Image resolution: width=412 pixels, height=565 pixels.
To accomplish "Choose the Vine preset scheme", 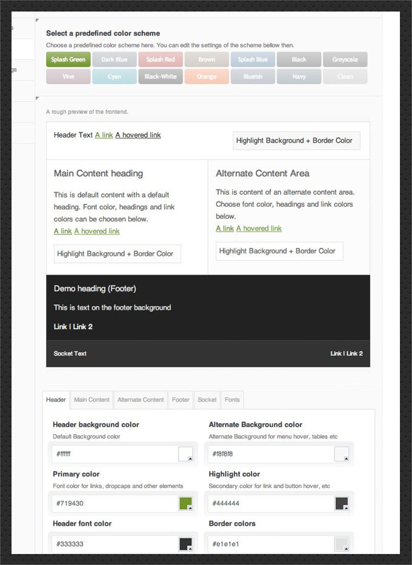I will click(x=68, y=76).
